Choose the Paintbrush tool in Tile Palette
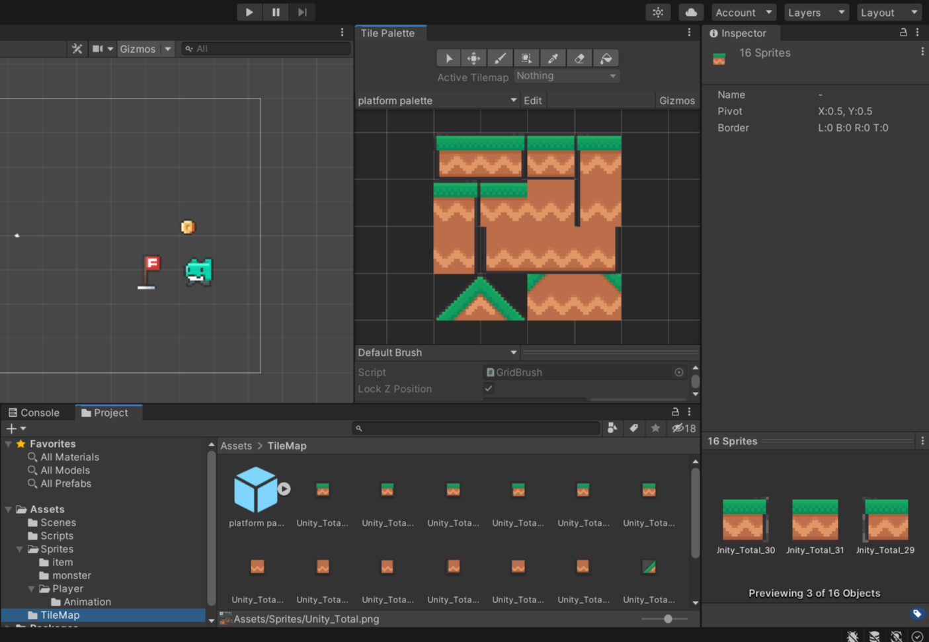Viewport: 929px width, 642px height. pos(501,58)
